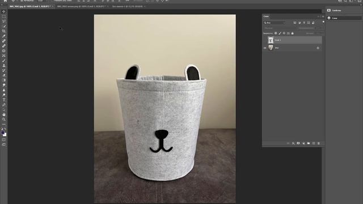Create a new layer group
The width and height of the screenshot is (363, 204).
[309, 143]
